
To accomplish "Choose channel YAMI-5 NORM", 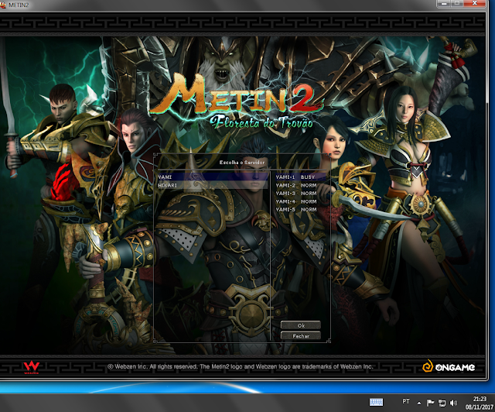I will coord(300,209).
